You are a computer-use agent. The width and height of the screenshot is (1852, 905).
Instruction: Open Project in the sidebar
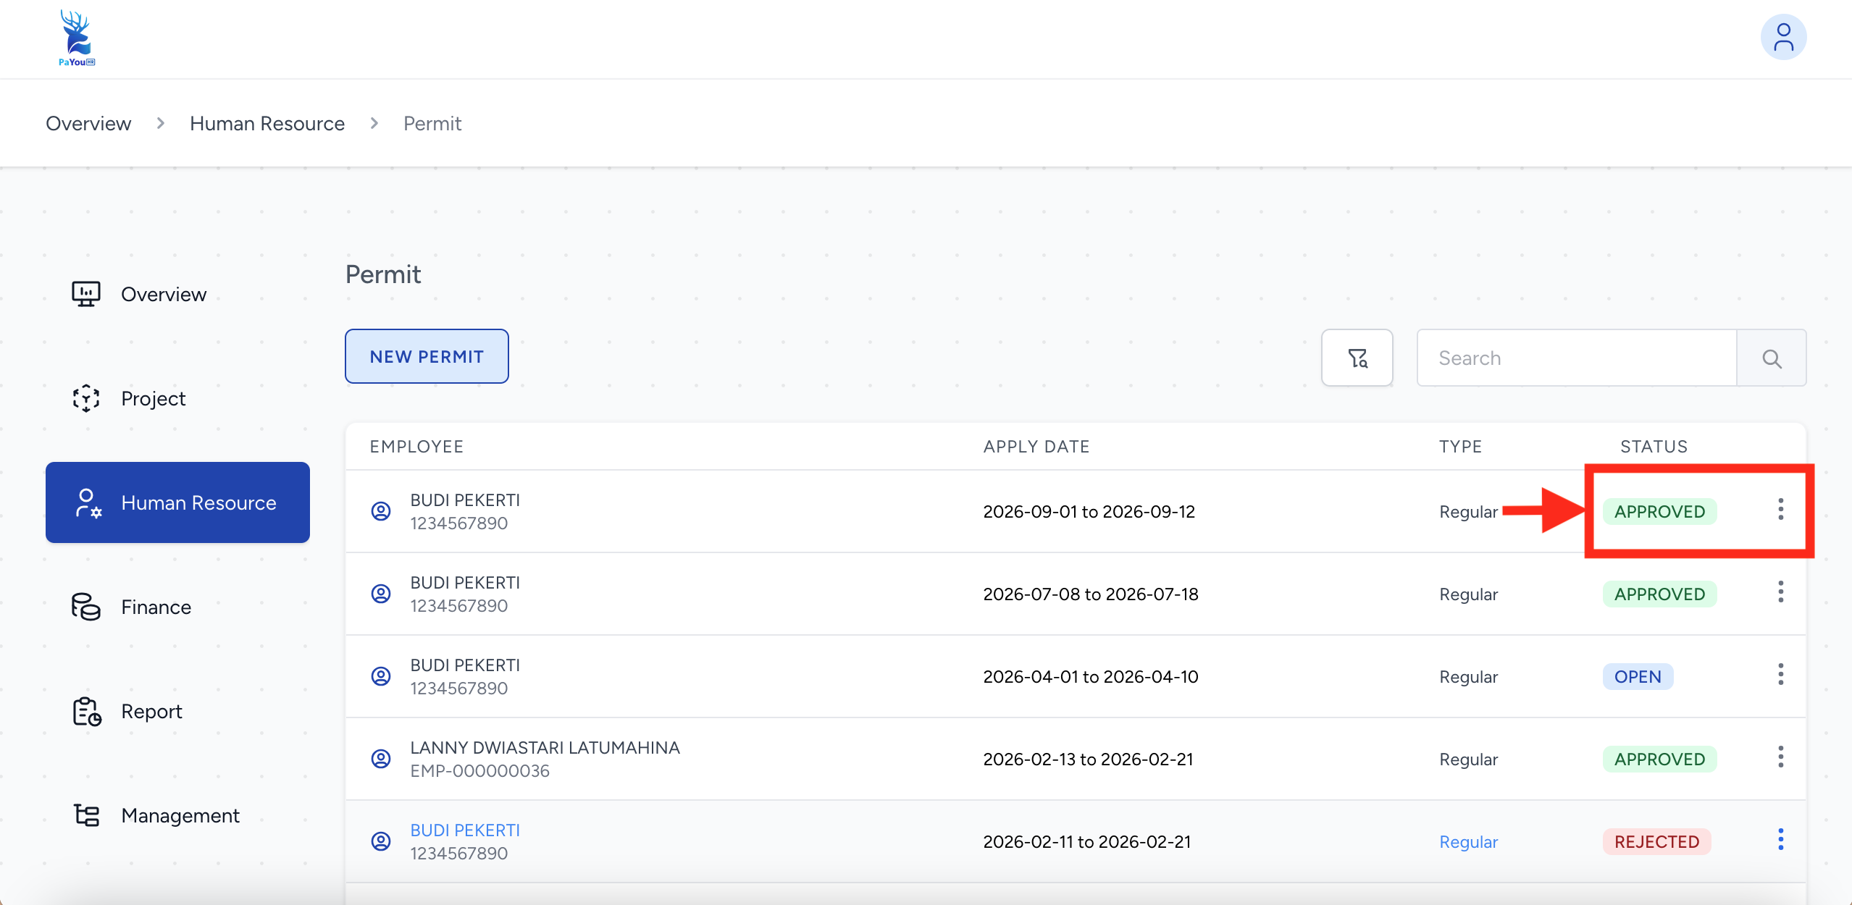pyautogui.click(x=153, y=398)
